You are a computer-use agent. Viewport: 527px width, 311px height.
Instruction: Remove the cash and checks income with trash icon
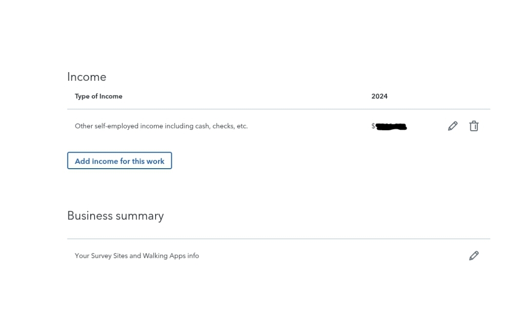click(473, 126)
